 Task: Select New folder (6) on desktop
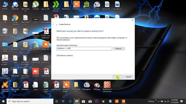(x=76, y=87)
